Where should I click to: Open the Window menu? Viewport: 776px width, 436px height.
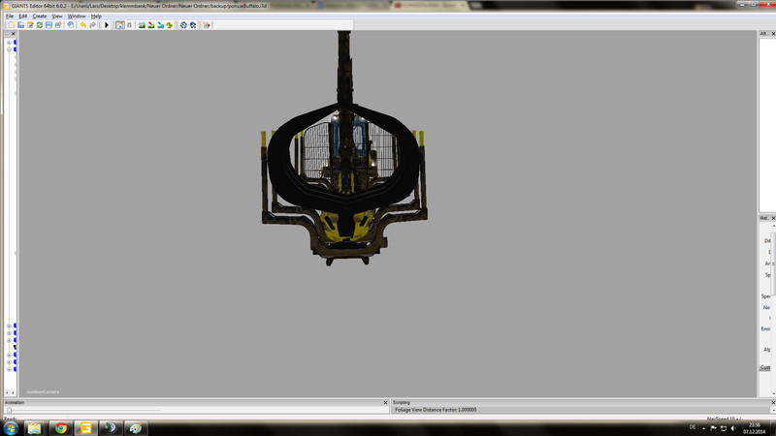coord(77,16)
